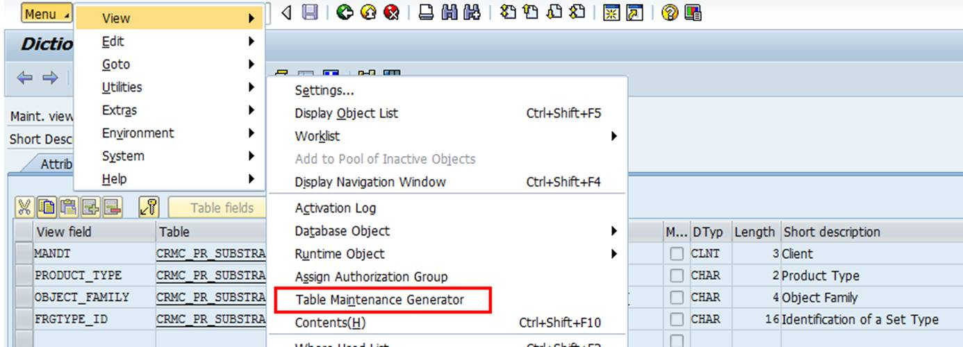Click the Customize Local Layout icon
Screen dimensions: 963x347
693,12
